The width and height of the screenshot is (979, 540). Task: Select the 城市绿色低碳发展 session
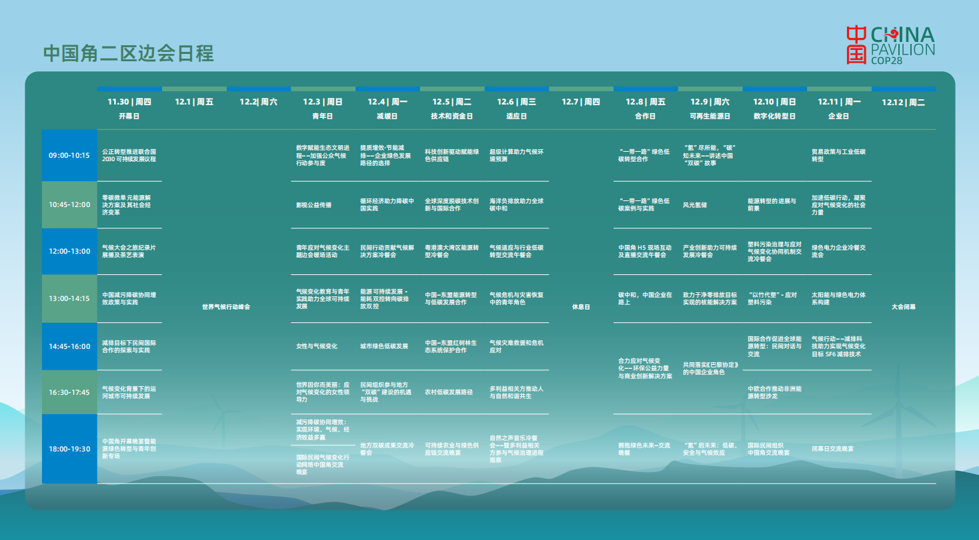[x=384, y=346]
